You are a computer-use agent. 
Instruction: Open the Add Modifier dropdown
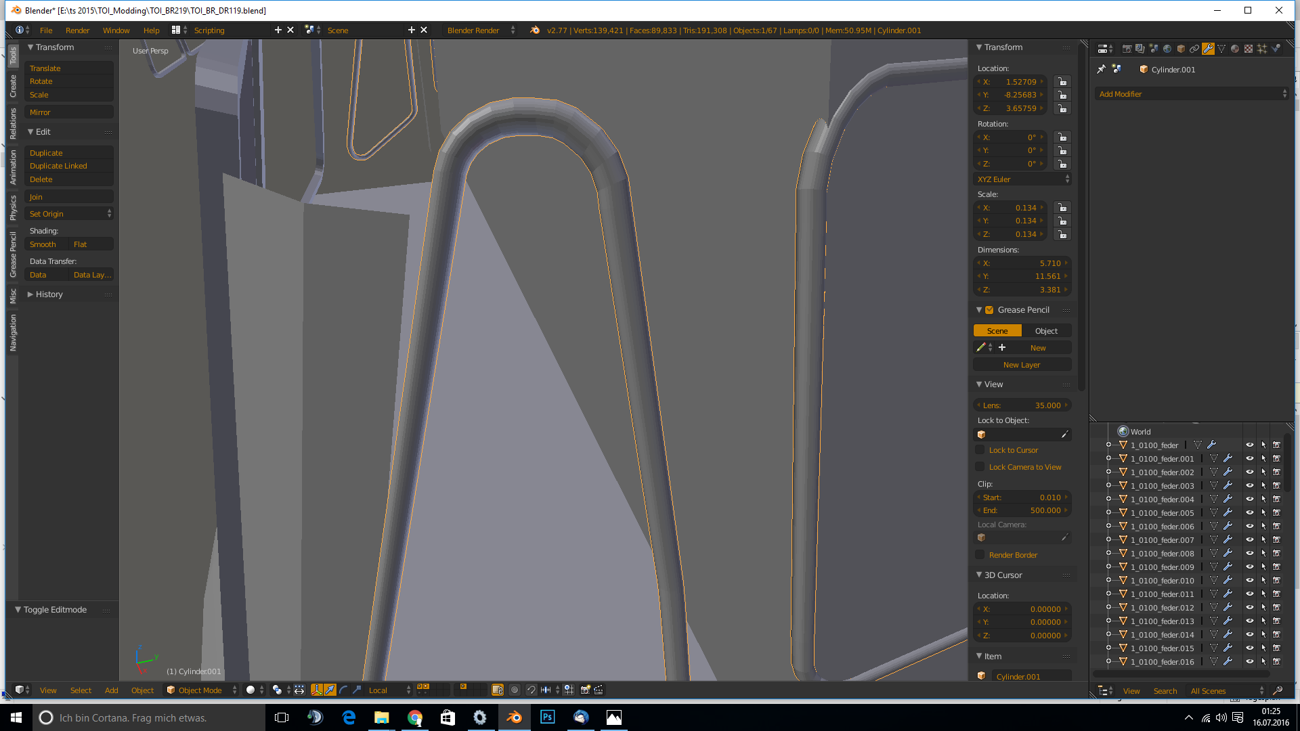click(x=1192, y=94)
